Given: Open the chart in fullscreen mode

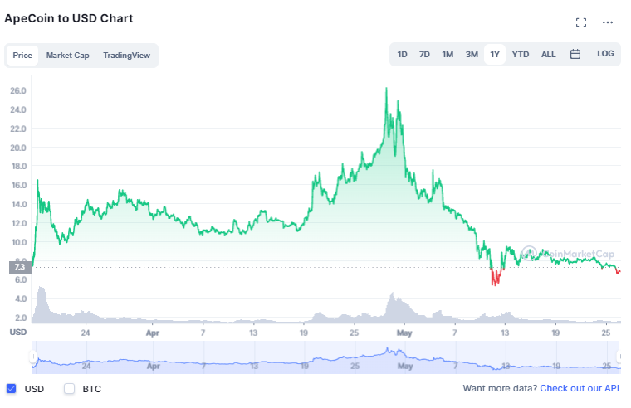Looking at the screenshot, I should [580, 22].
